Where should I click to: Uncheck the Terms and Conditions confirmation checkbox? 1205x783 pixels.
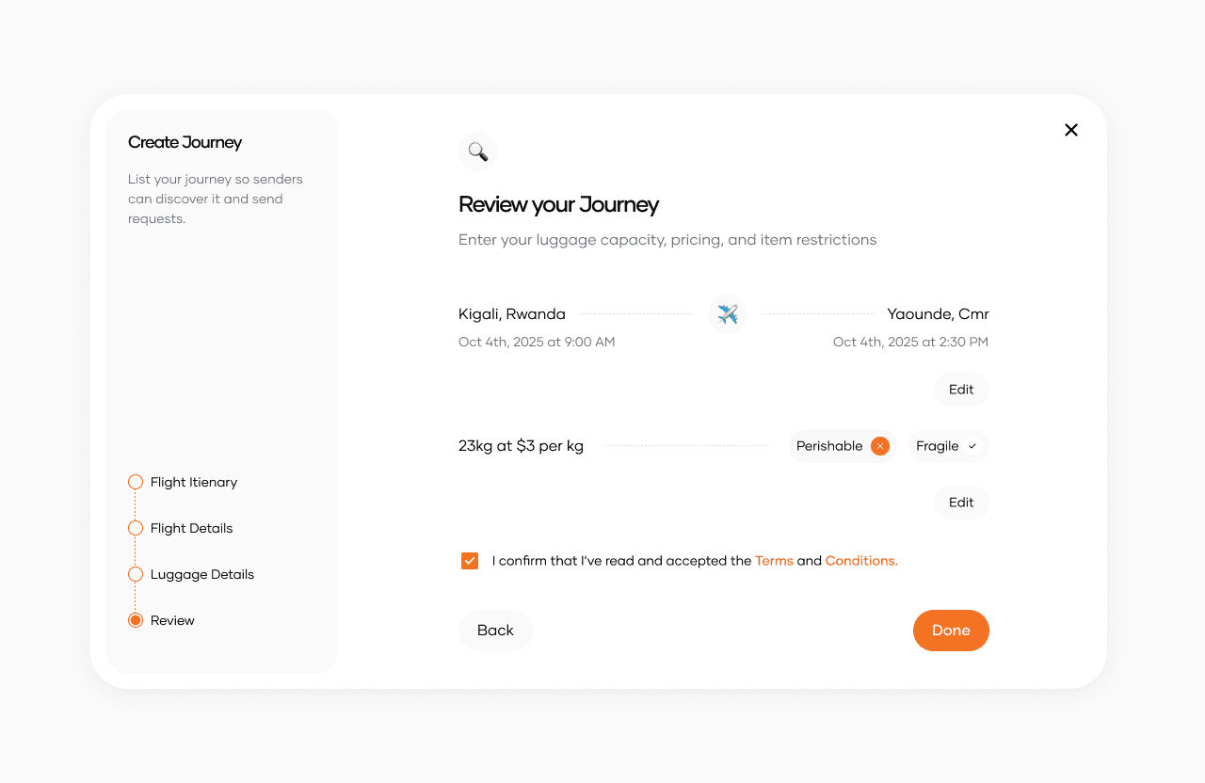pyautogui.click(x=470, y=561)
